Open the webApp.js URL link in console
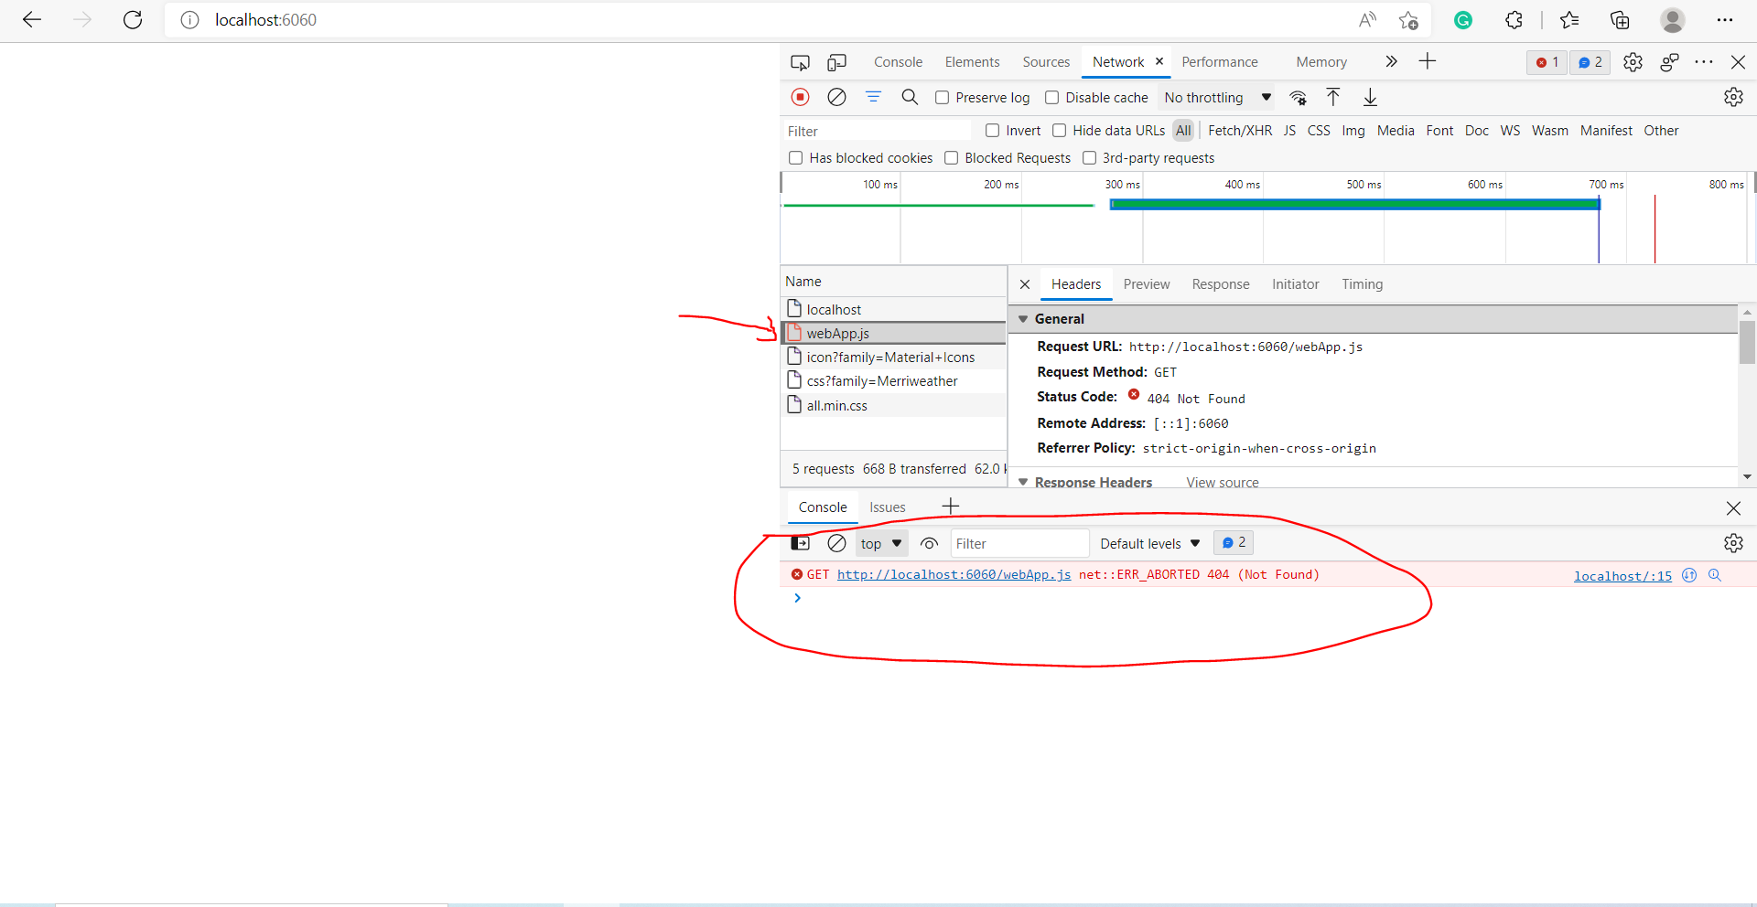 pyautogui.click(x=954, y=574)
